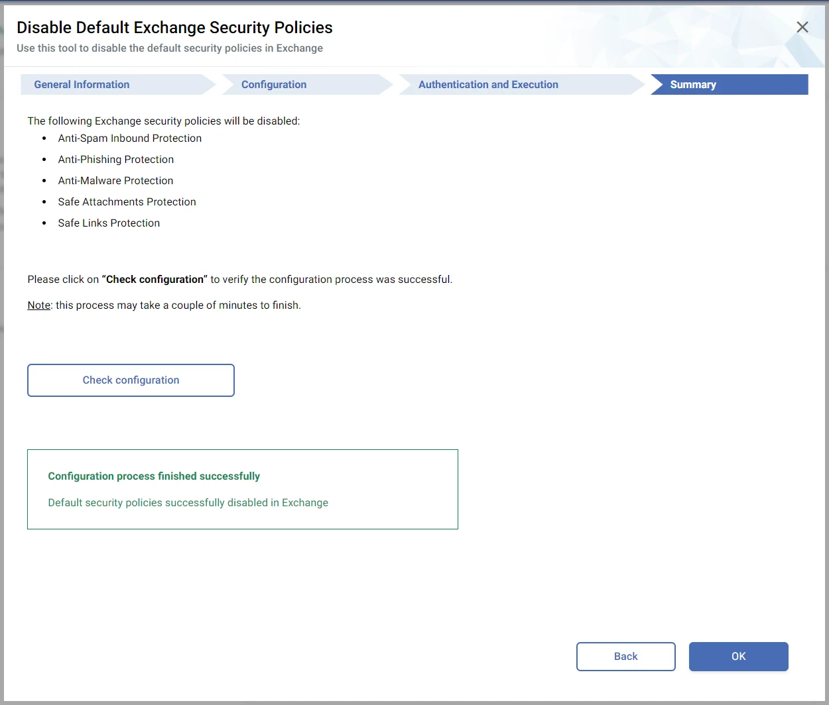Image resolution: width=829 pixels, height=705 pixels.
Task: Go to the General Information step
Action: tap(82, 85)
